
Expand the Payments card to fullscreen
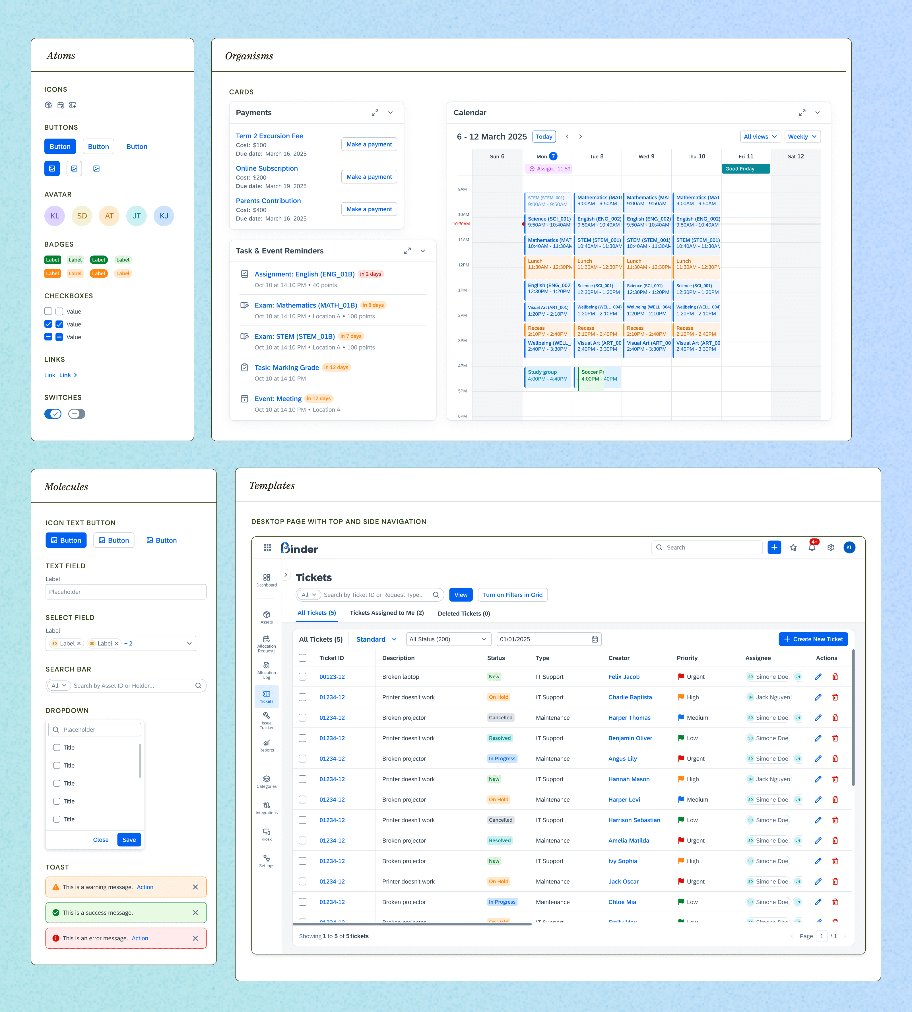tap(375, 113)
